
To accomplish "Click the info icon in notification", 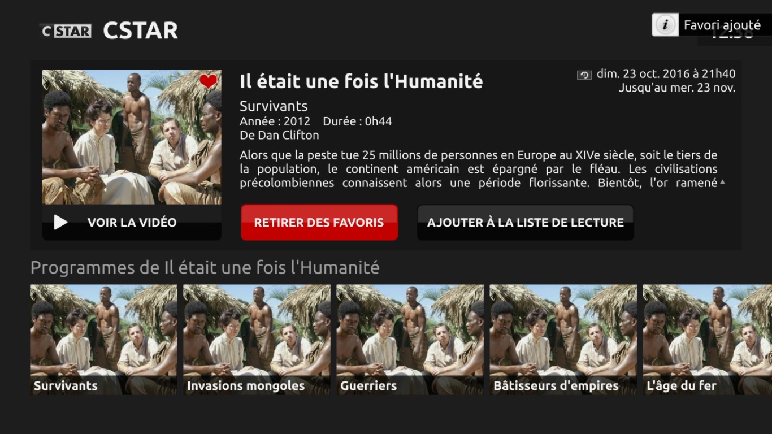I will pos(665,25).
